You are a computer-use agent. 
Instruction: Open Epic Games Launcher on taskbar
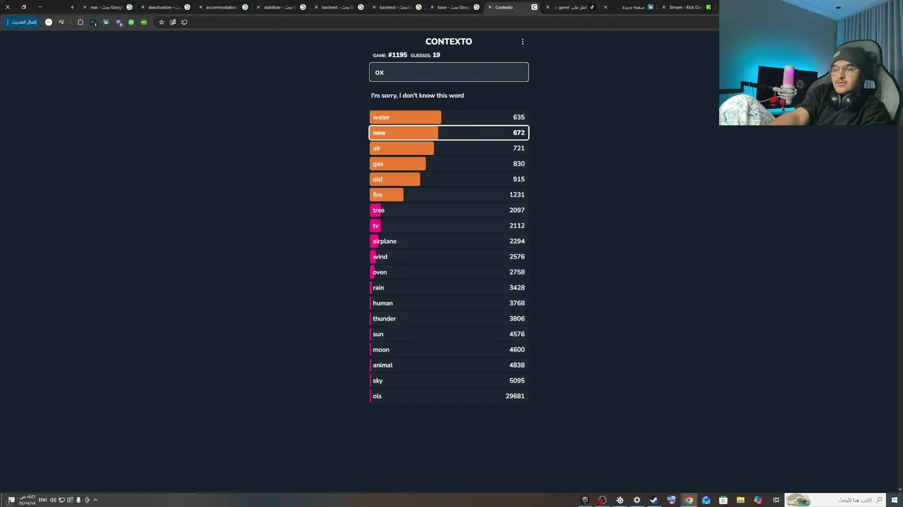pyautogui.click(x=585, y=500)
